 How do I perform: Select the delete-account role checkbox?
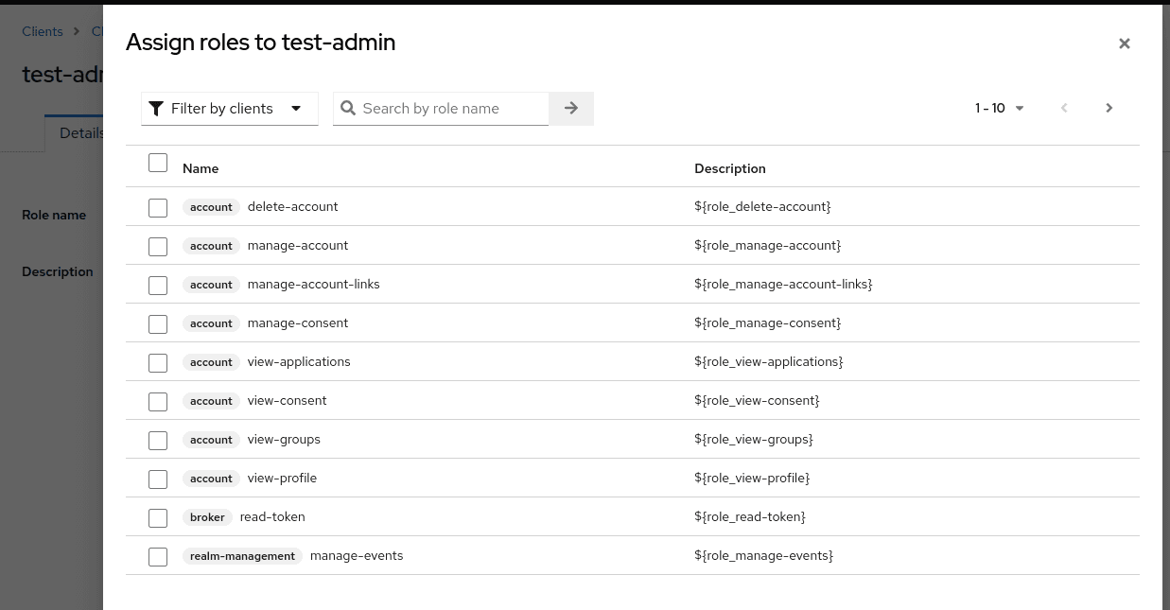pos(158,208)
